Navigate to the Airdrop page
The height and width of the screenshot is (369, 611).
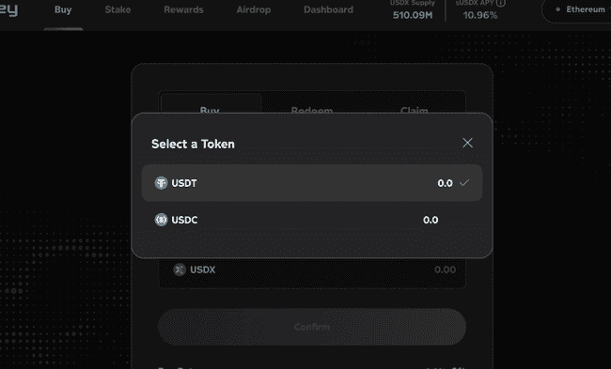pos(253,9)
